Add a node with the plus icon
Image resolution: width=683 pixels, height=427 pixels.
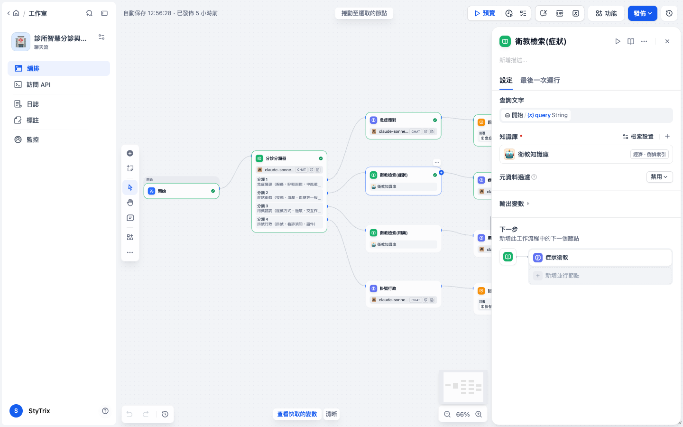(x=130, y=153)
